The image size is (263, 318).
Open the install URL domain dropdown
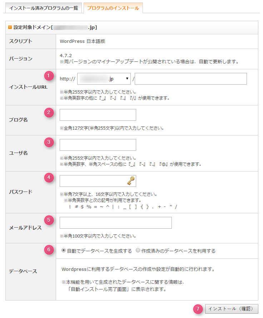(104, 79)
